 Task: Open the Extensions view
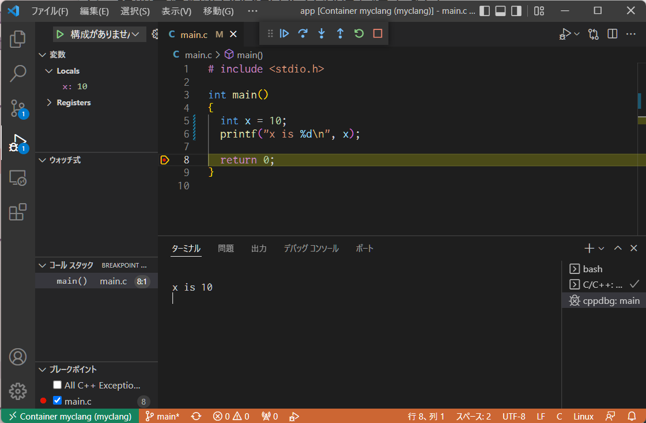tap(17, 212)
